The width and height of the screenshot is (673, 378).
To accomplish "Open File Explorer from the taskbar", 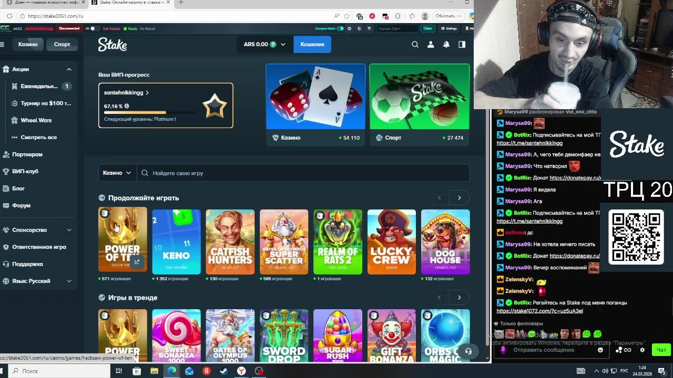I will [154, 371].
